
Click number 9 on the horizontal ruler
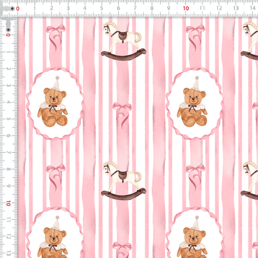[x=169, y=8]
